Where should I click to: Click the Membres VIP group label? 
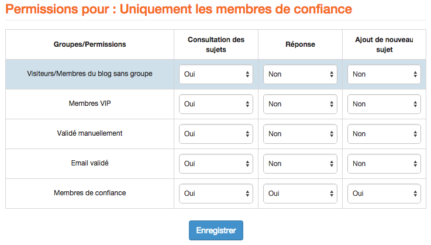coord(89,103)
